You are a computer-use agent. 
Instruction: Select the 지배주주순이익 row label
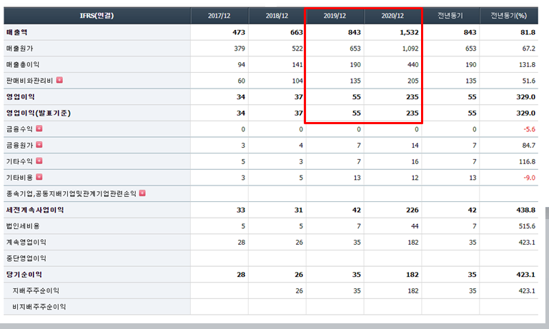pyautogui.click(x=36, y=290)
